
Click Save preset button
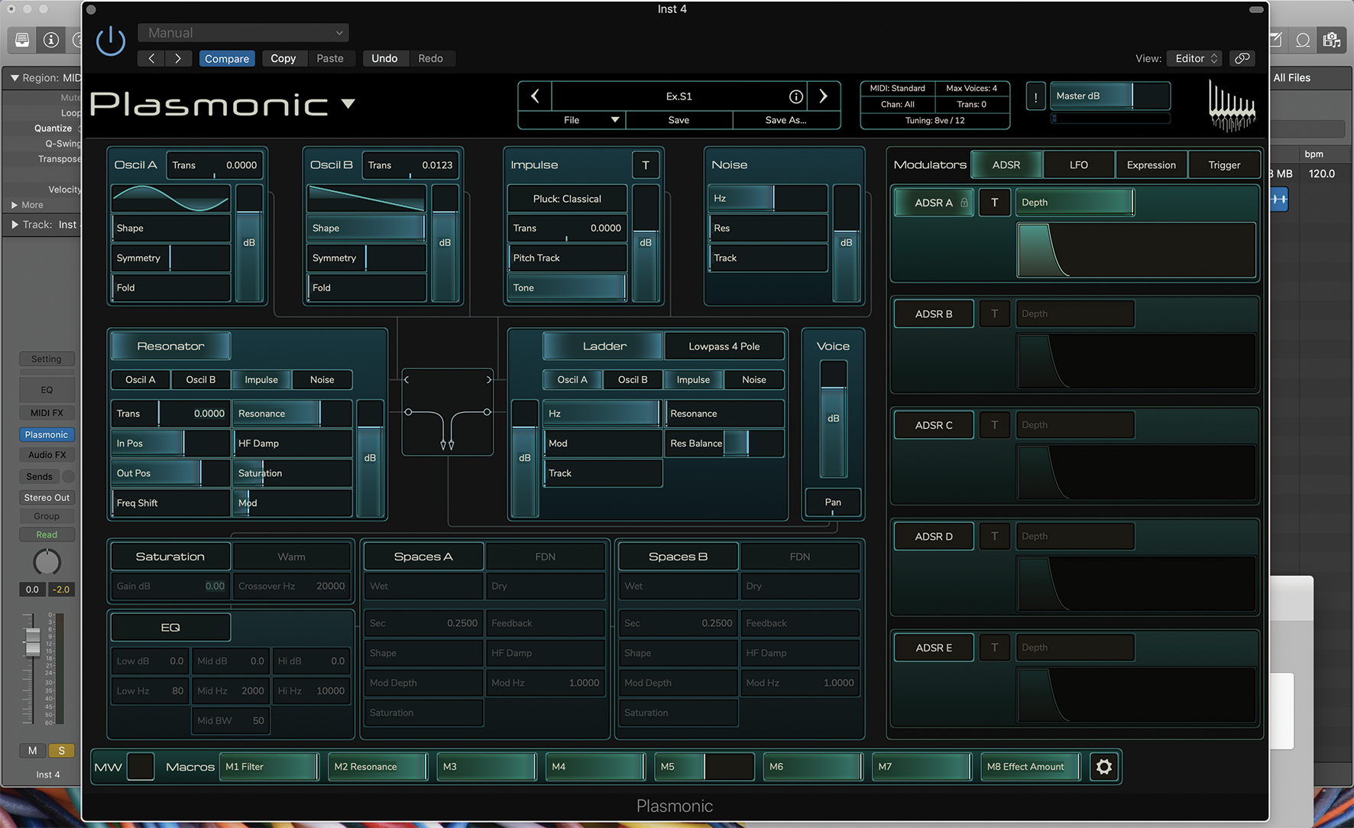[x=679, y=120]
